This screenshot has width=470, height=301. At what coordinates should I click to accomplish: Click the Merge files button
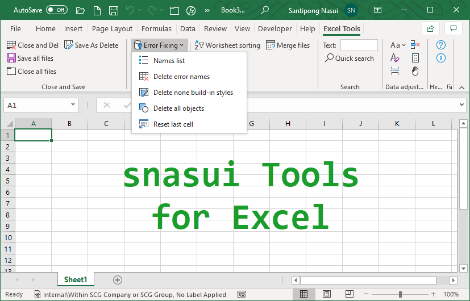coord(288,45)
